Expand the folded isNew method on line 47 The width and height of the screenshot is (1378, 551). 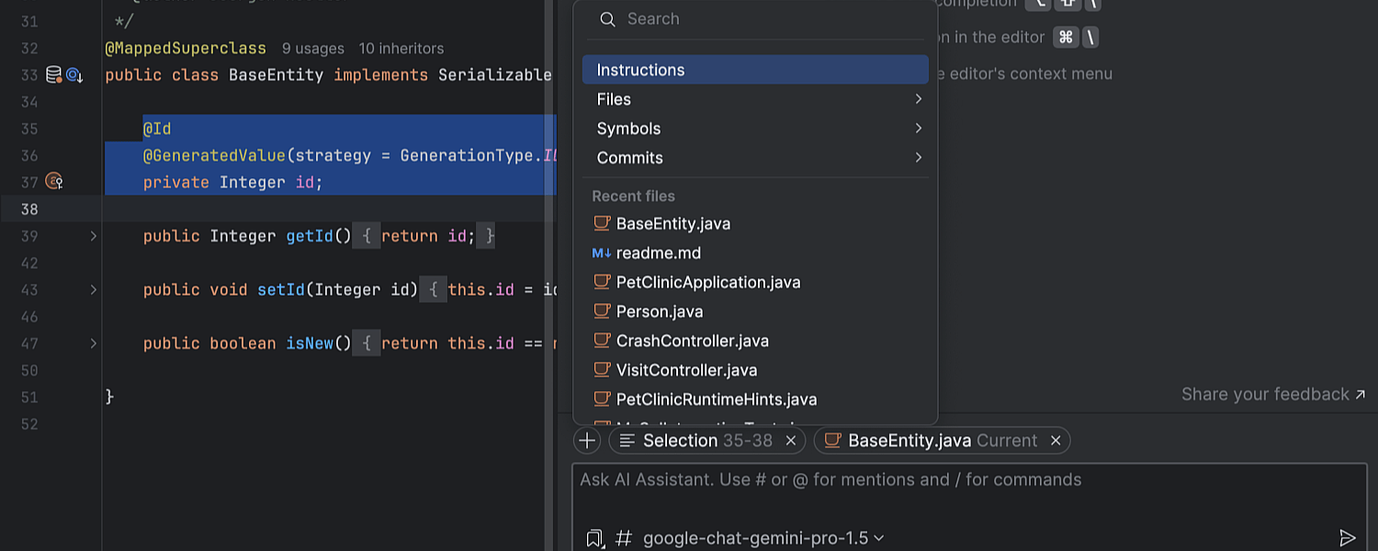pyautogui.click(x=93, y=343)
